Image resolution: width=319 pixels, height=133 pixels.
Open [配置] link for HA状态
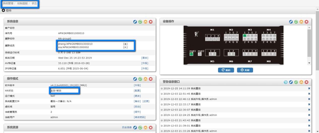[x=137, y=91]
